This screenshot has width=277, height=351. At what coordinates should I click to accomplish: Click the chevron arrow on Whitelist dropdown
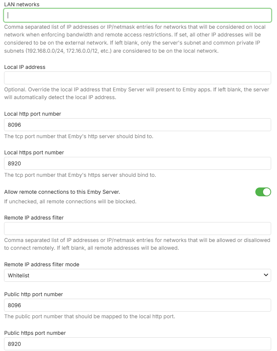coord(266,275)
